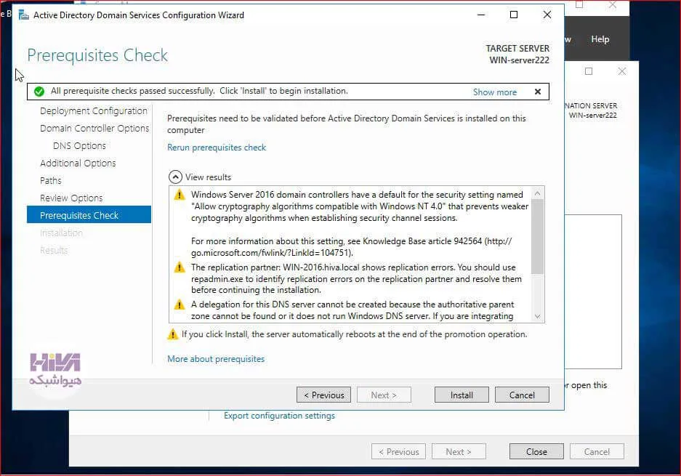Click Show more in notification bar
The width and height of the screenshot is (681, 476).
495,92
